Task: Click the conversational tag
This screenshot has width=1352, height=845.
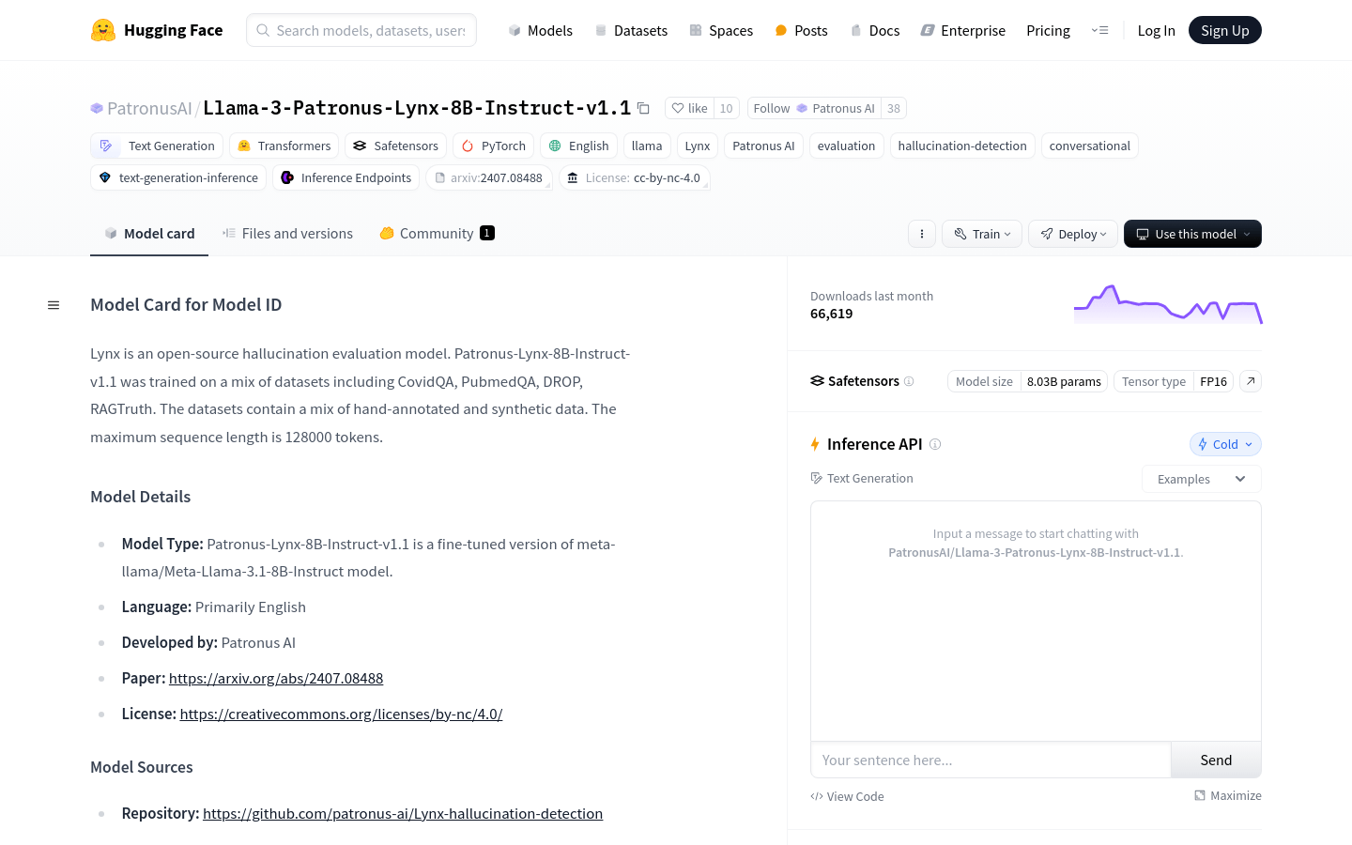Action: 1090,146
